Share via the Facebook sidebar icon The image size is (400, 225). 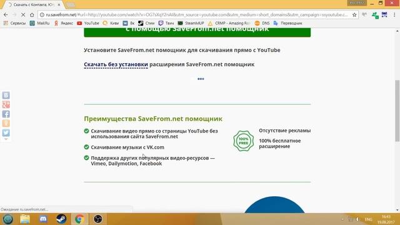tap(6, 114)
